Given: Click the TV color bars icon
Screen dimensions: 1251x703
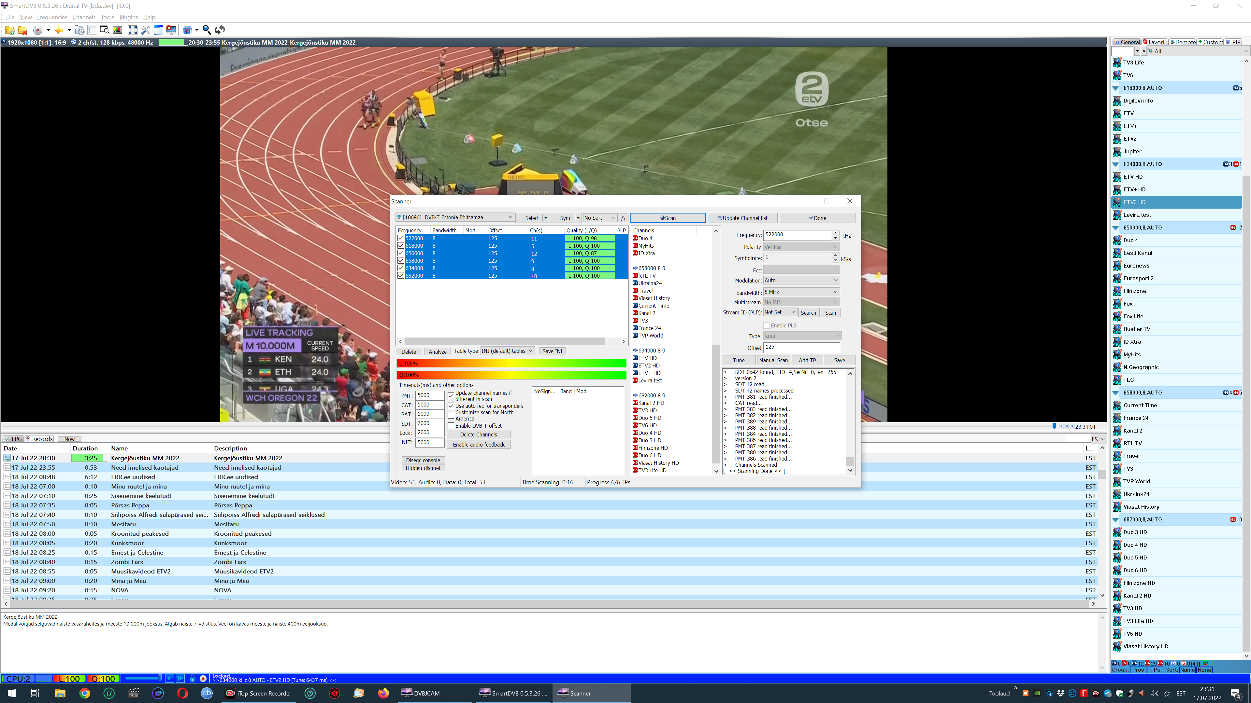Looking at the screenshot, I should (x=117, y=30).
